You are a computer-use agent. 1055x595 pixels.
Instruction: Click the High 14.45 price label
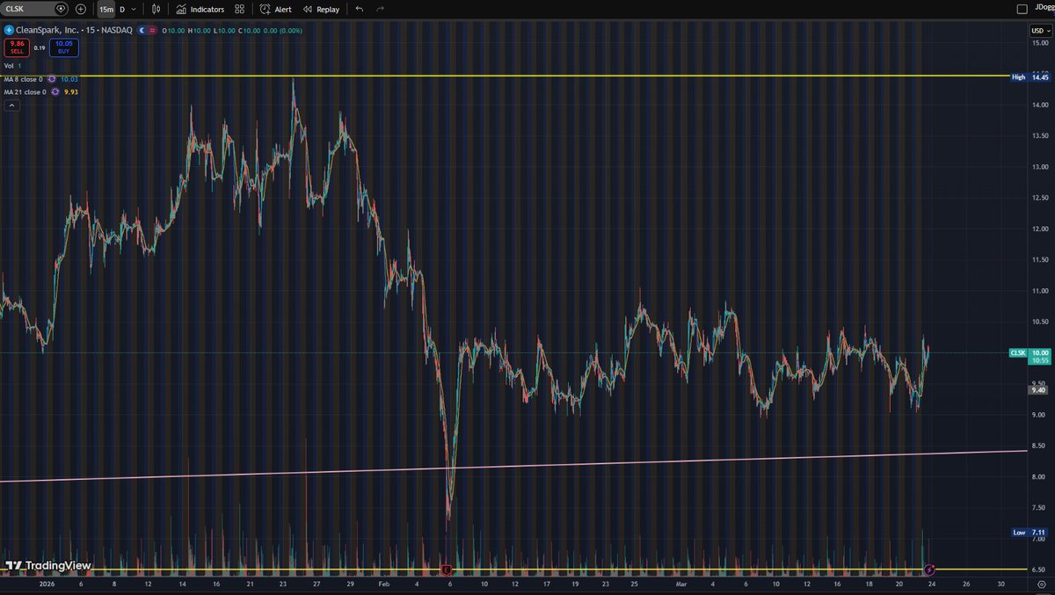click(x=1030, y=76)
